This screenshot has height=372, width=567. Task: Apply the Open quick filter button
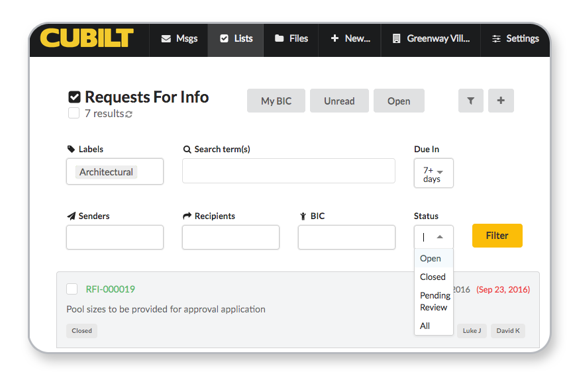click(399, 101)
